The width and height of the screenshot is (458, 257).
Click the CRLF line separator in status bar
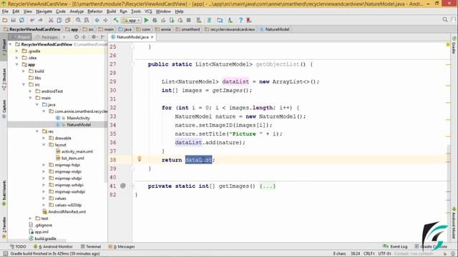tap(369, 253)
